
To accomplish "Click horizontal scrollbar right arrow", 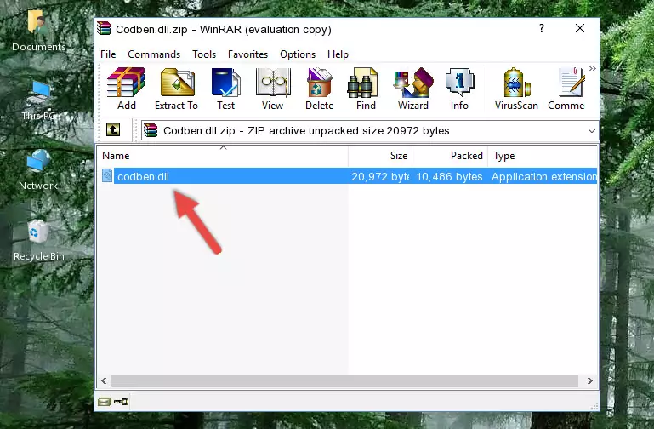I will click(x=589, y=380).
